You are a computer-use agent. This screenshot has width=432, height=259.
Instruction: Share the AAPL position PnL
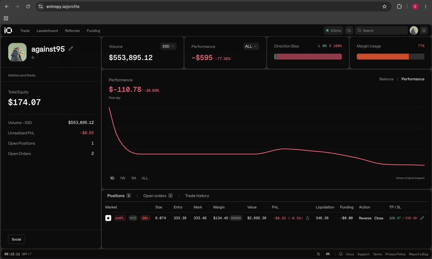[307, 218]
